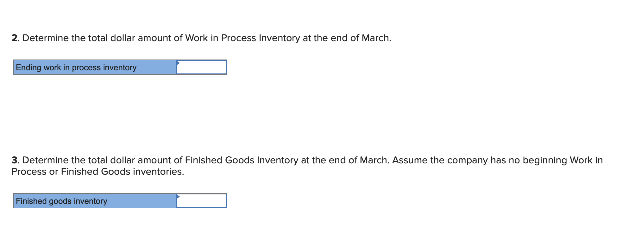
Task: Click the word 'inventory' in Ending WIP label
Action: pyautogui.click(x=120, y=68)
